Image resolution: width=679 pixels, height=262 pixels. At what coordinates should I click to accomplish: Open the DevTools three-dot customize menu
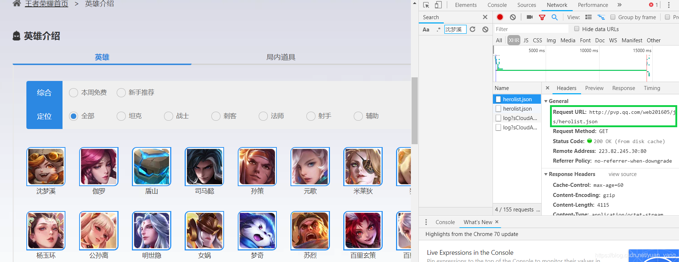click(x=669, y=5)
